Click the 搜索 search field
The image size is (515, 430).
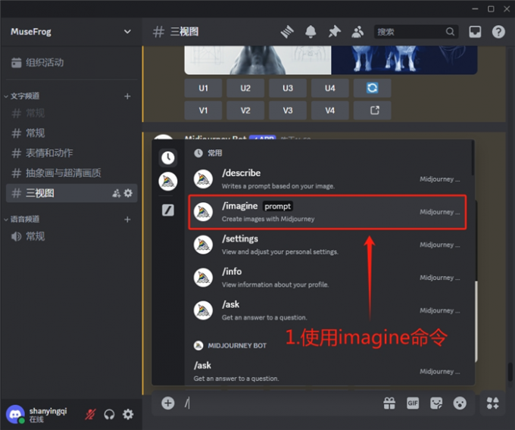point(416,32)
